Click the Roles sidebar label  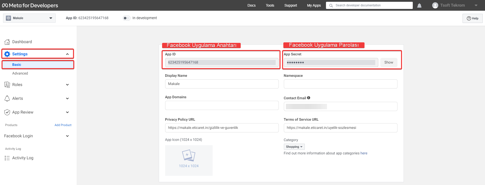point(17,85)
